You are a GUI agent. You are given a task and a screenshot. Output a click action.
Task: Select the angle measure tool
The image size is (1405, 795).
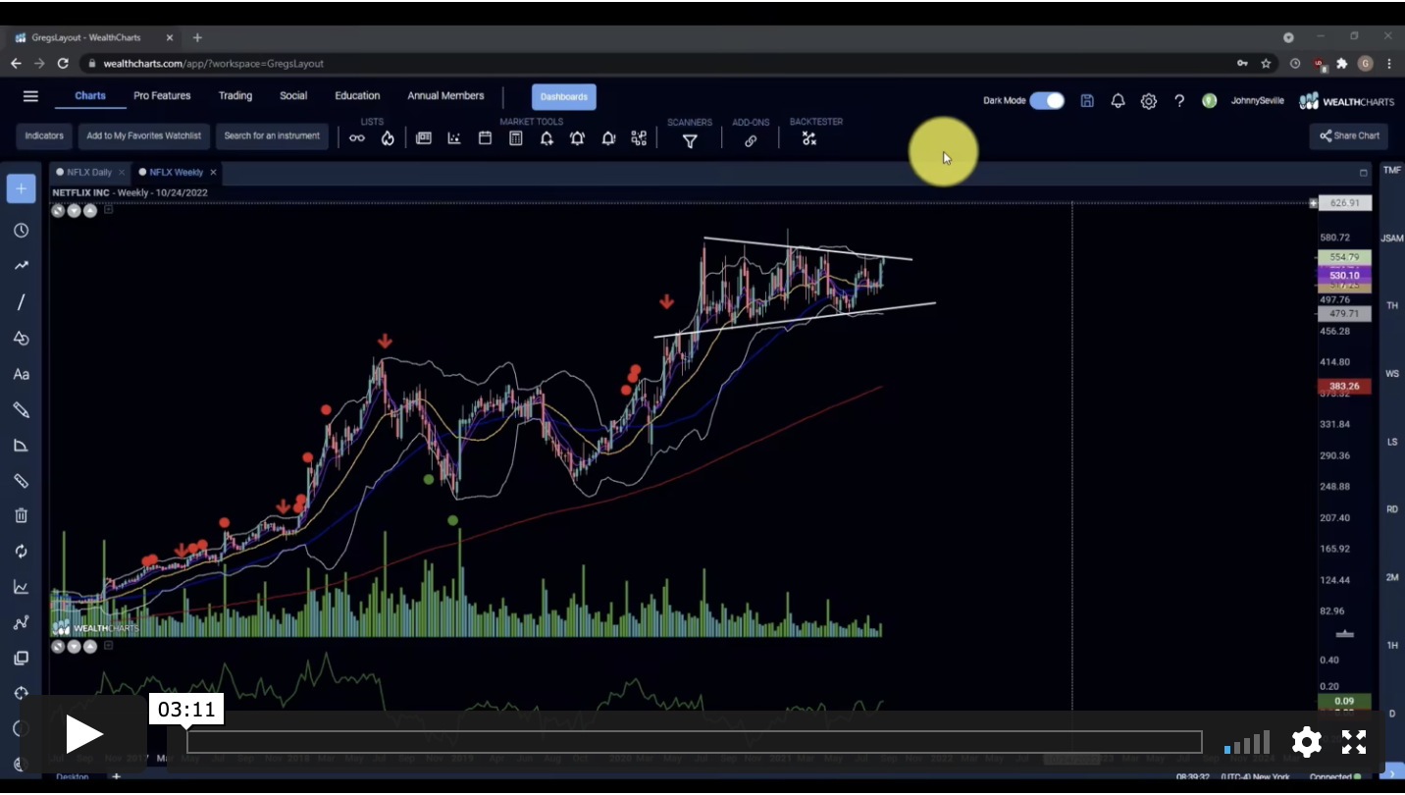21,446
